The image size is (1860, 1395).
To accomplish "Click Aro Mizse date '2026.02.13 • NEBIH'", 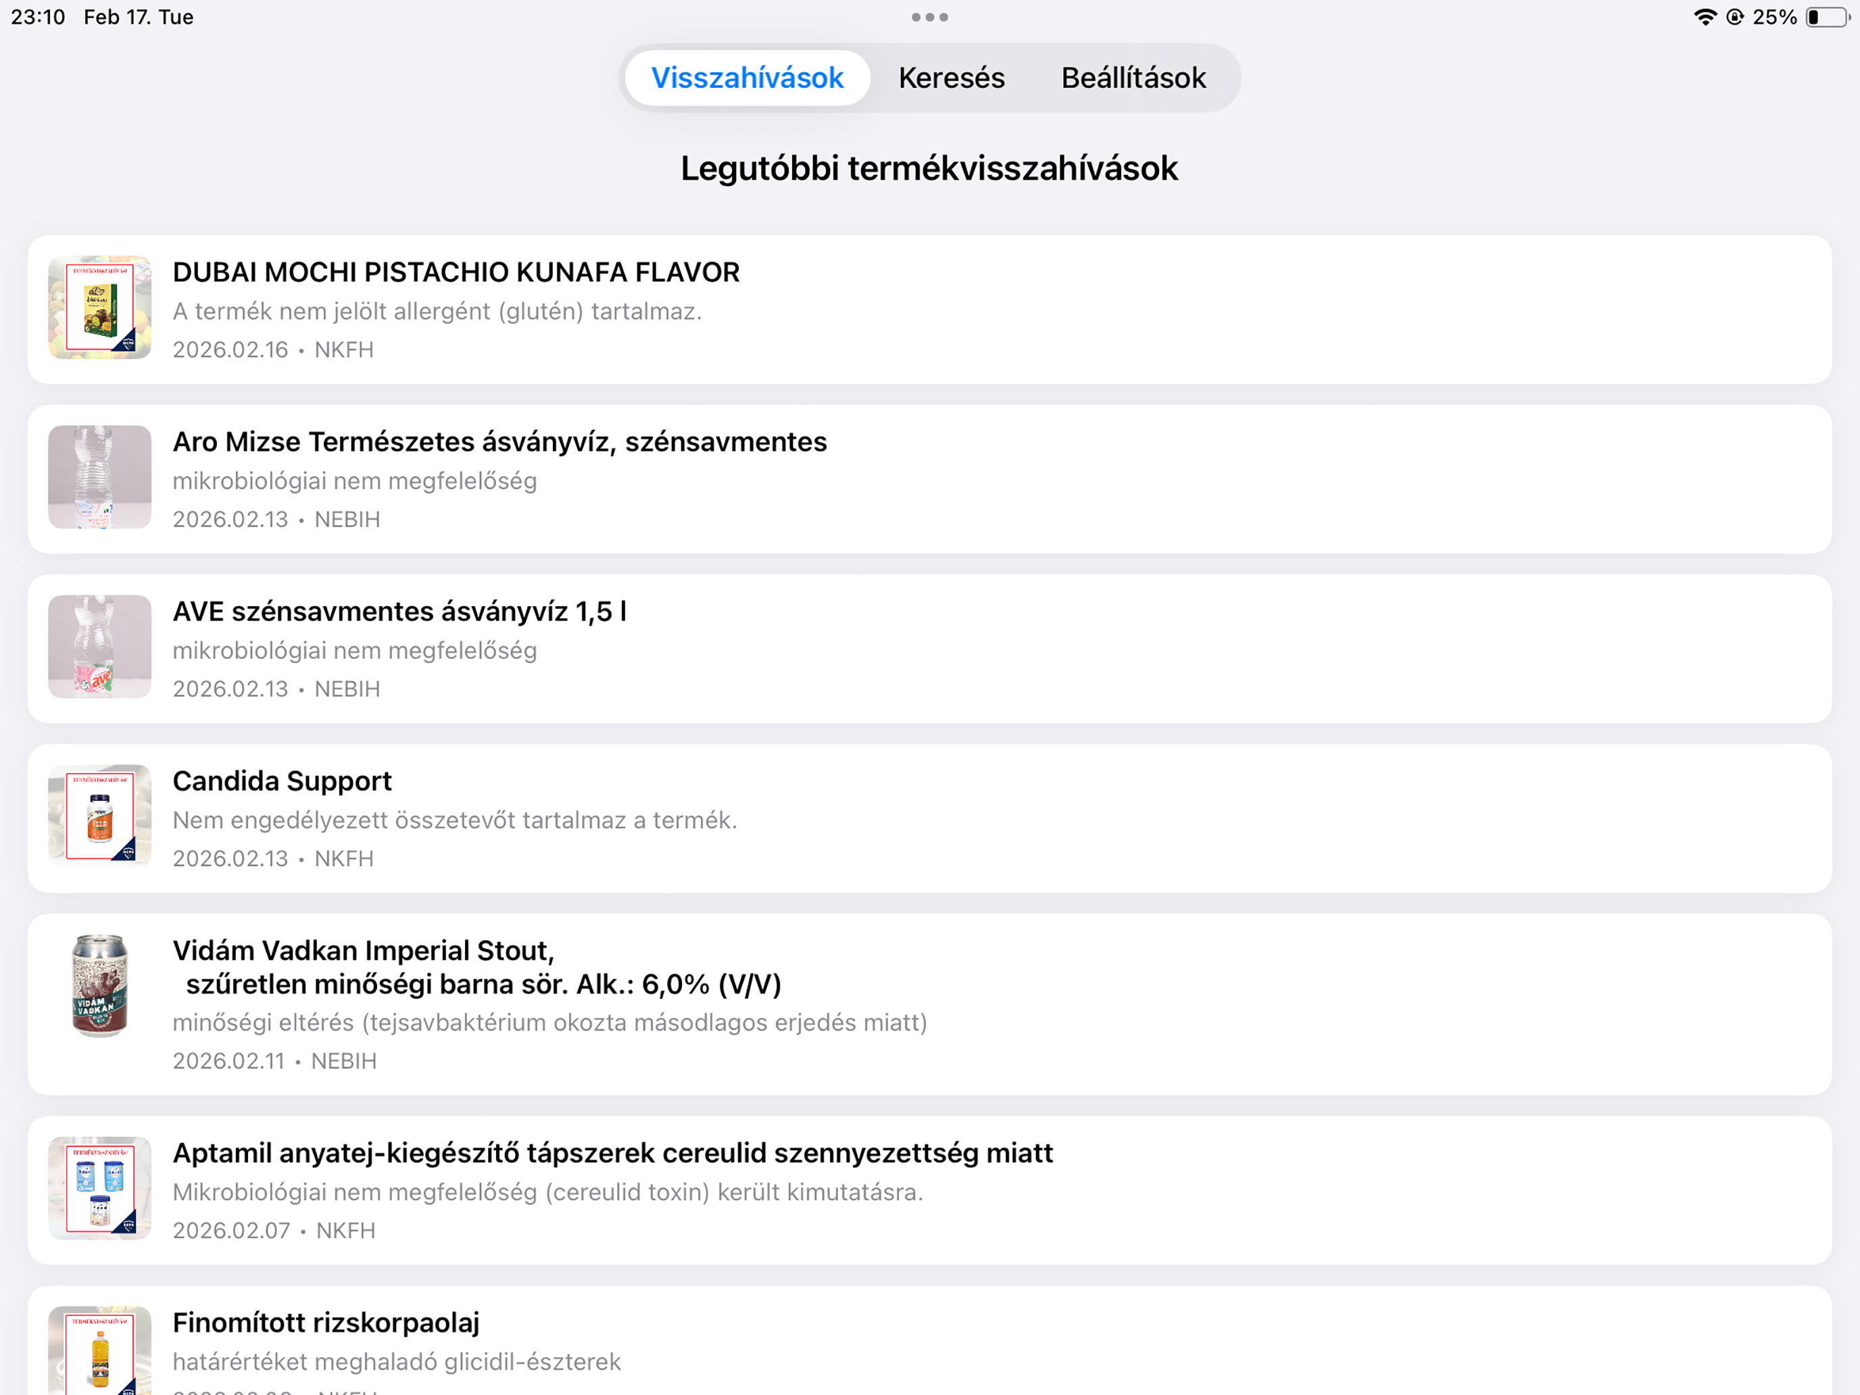I will pyautogui.click(x=276, y=520).
